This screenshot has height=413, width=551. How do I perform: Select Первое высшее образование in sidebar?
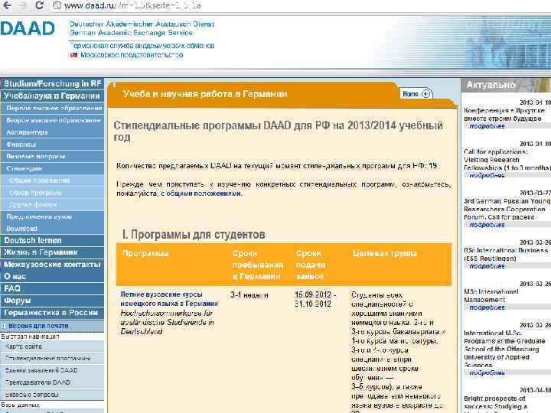(x=54, y=108)
